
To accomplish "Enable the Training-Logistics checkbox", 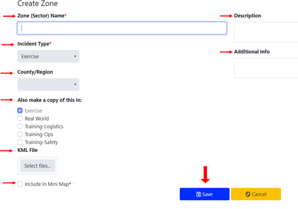I will [20, 126].
